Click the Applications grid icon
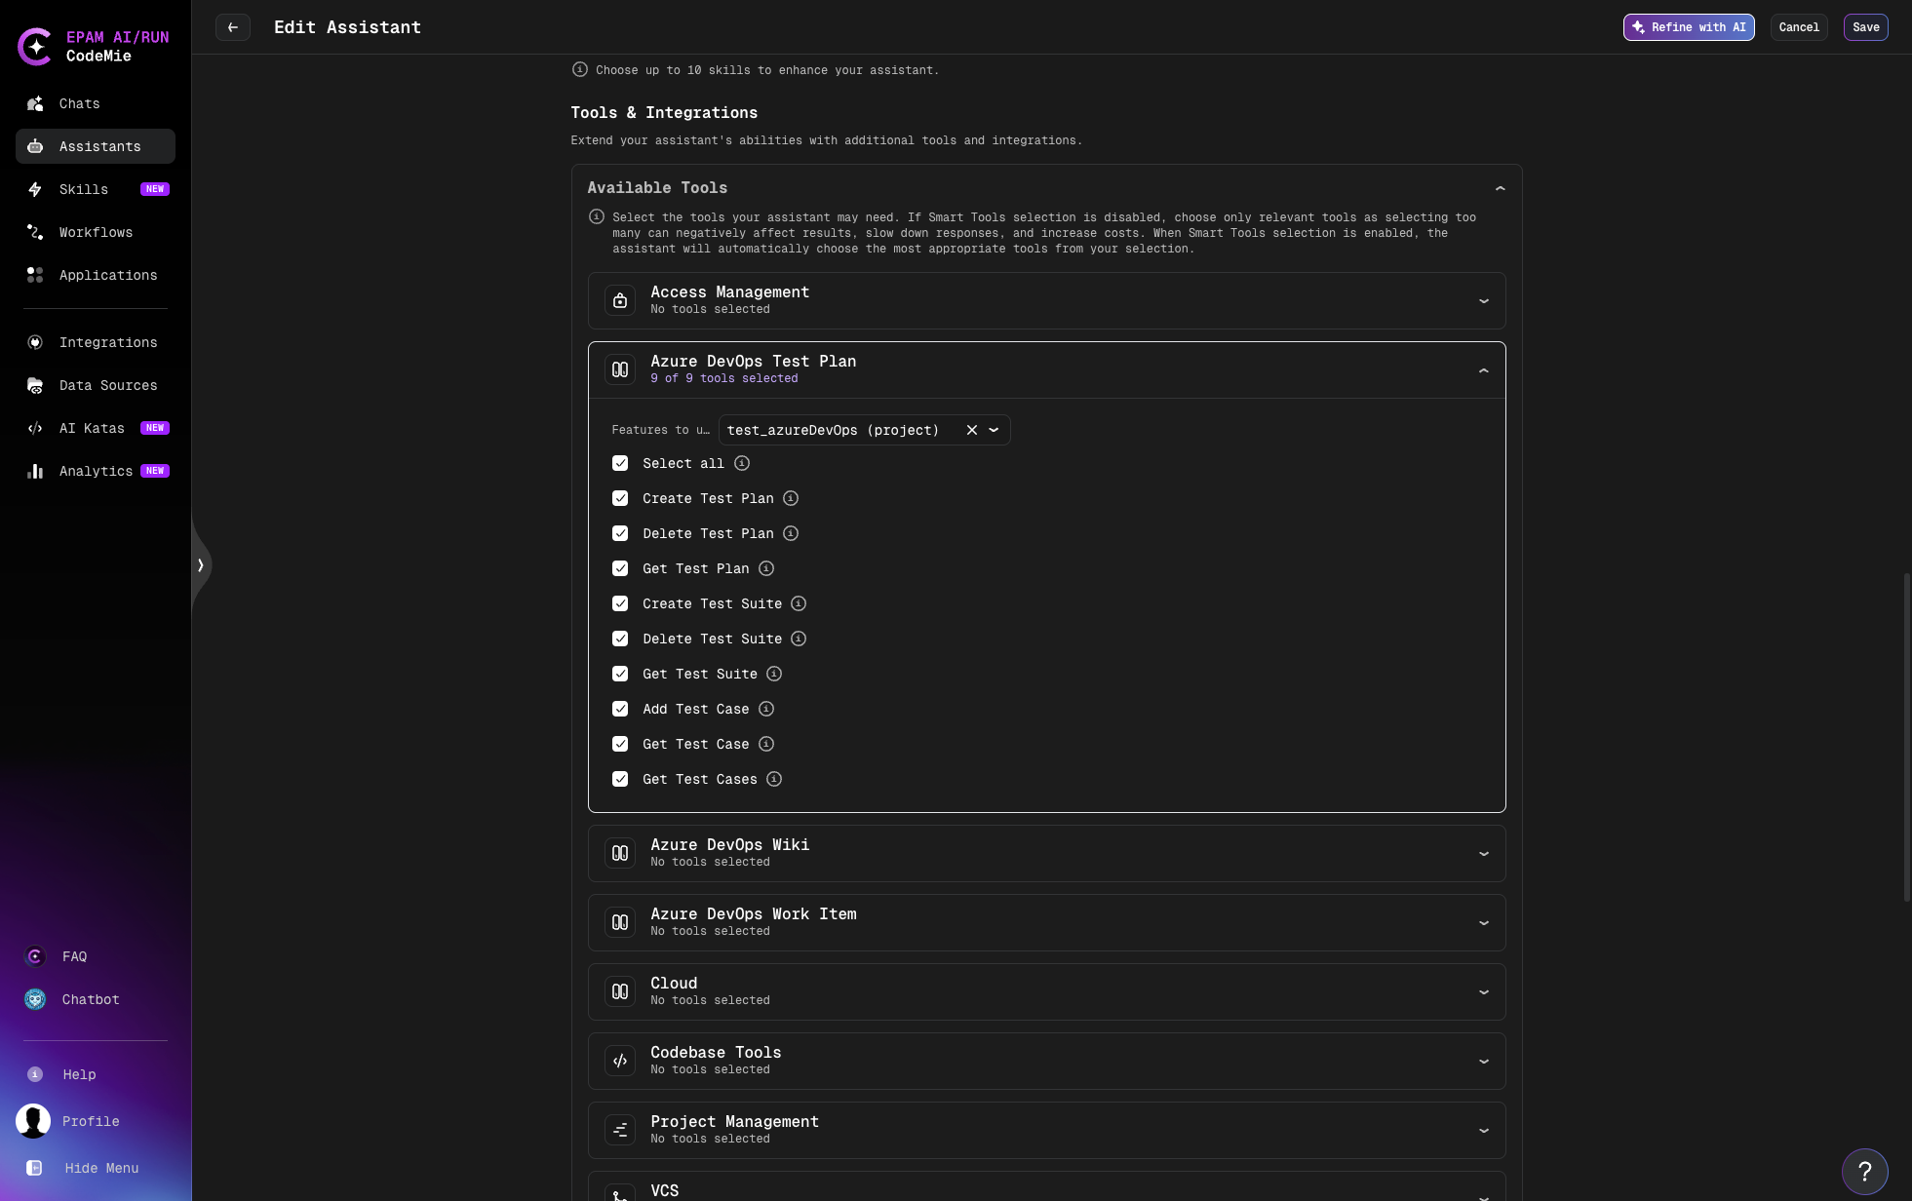 (x=35, y=275)
